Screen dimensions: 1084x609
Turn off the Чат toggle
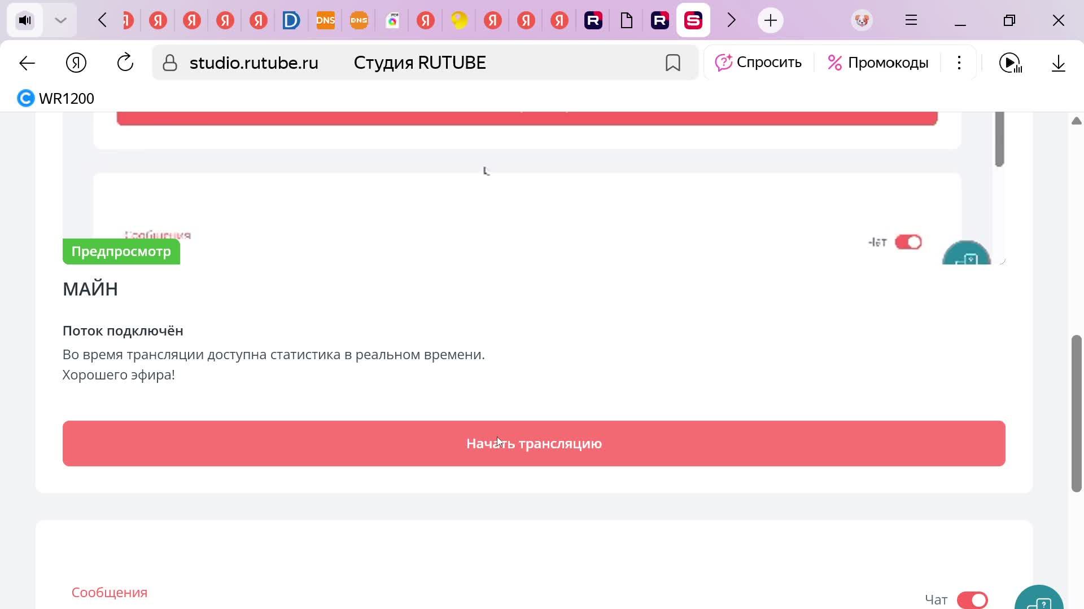point(972,599)
